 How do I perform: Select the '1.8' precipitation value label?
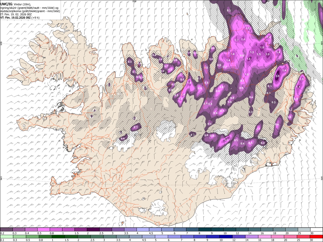pyautogui.click(x=249, y=59)
